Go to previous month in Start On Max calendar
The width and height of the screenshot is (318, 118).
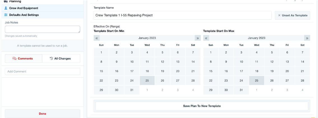[x=206, y=38]
